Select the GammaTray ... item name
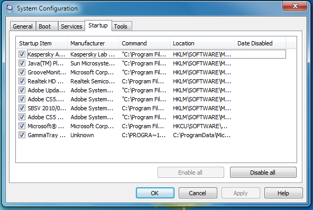 (x=47, y=135)
